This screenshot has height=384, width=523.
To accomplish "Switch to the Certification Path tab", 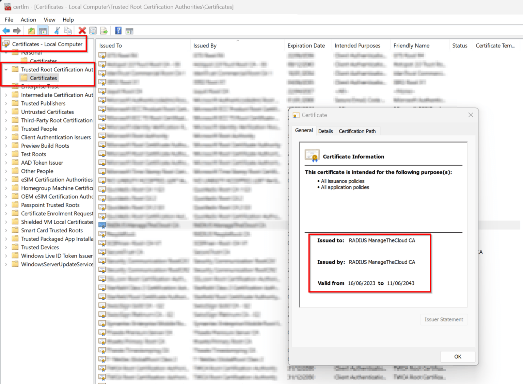I will click(x=357, y=131).
